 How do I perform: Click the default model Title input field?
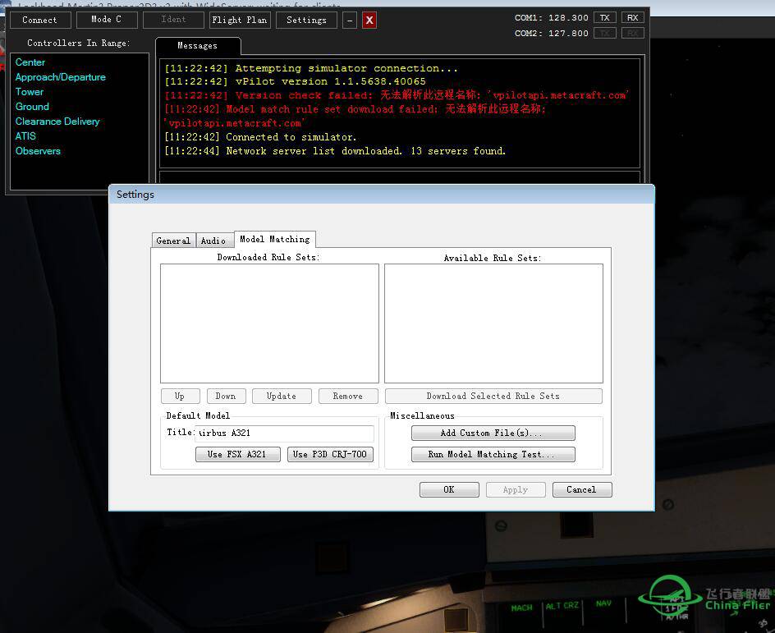coord(284,433)
